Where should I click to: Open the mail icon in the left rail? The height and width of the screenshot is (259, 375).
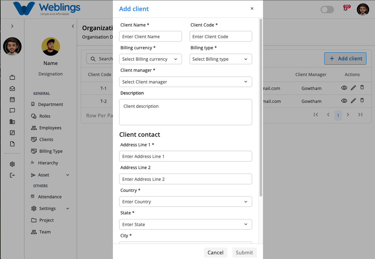12,88
